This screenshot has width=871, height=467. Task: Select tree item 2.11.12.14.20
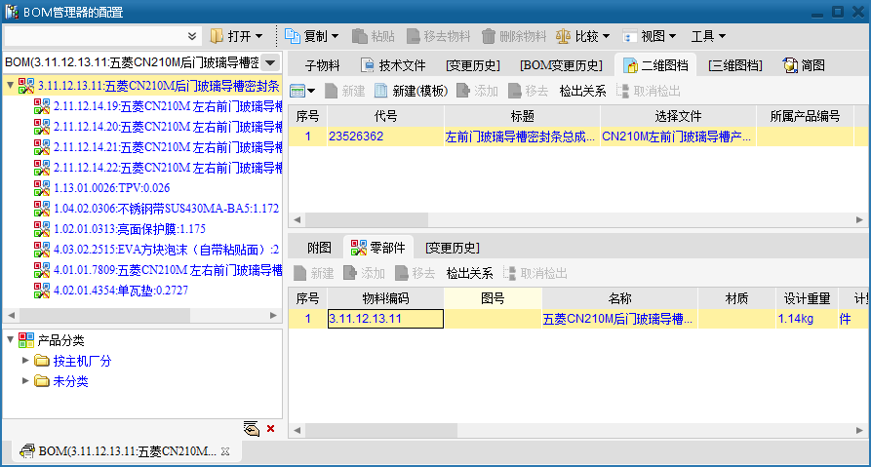click(158, 127)
